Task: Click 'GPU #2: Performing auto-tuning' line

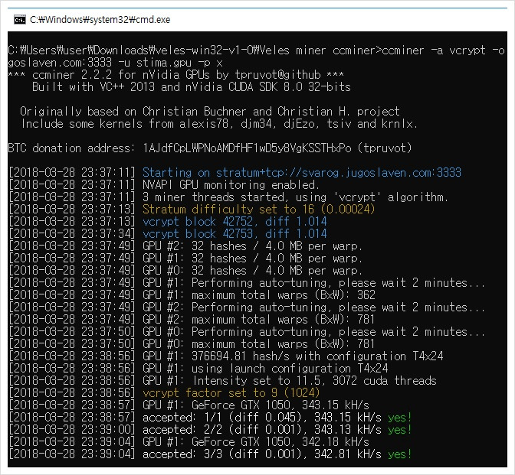Action: click(x=246, y=307)
